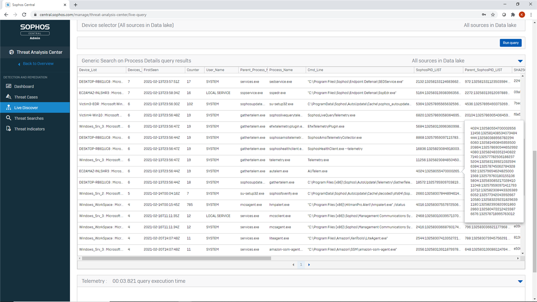Click the browser back arrow

6,14
